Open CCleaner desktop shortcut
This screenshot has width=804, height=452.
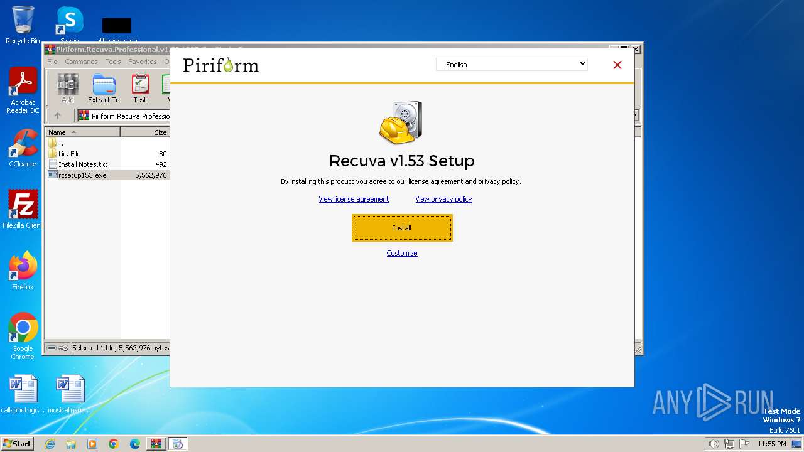pyautogui.click(x=23, y=149)
